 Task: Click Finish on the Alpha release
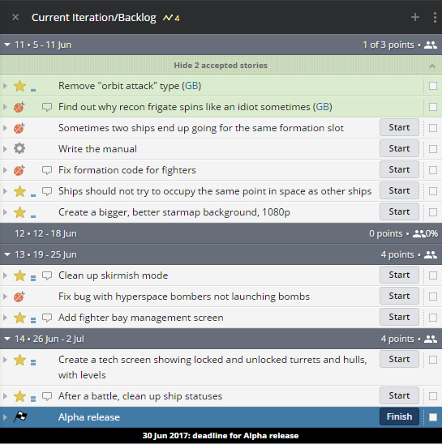click(399, 416)
